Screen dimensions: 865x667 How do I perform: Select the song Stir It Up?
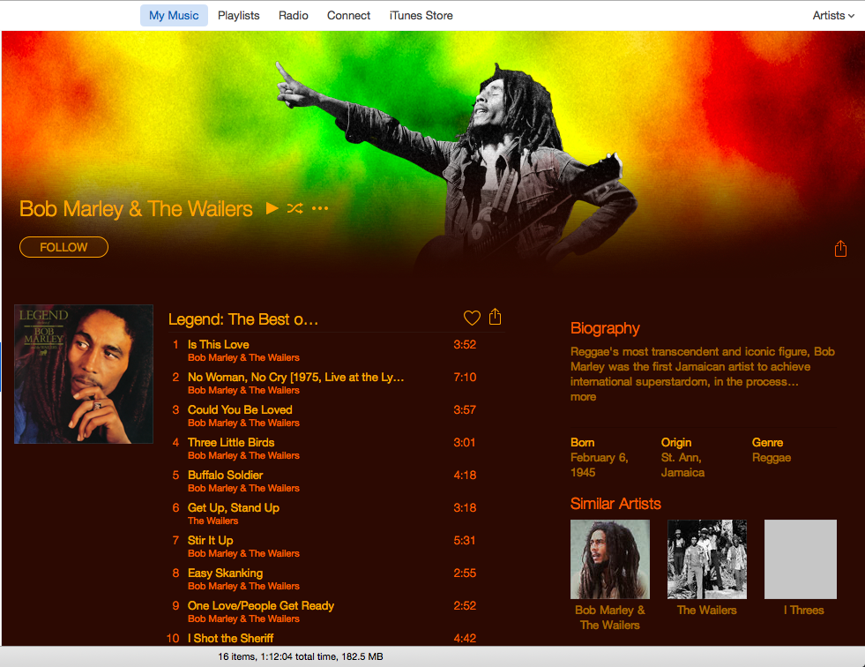(x=210, y=540)
